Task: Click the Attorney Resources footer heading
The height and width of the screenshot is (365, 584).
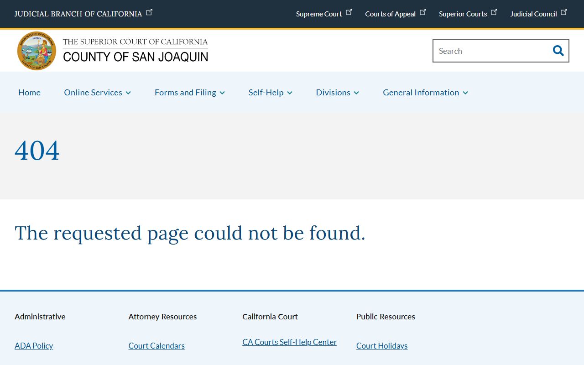Action: [x=162, y=317]
